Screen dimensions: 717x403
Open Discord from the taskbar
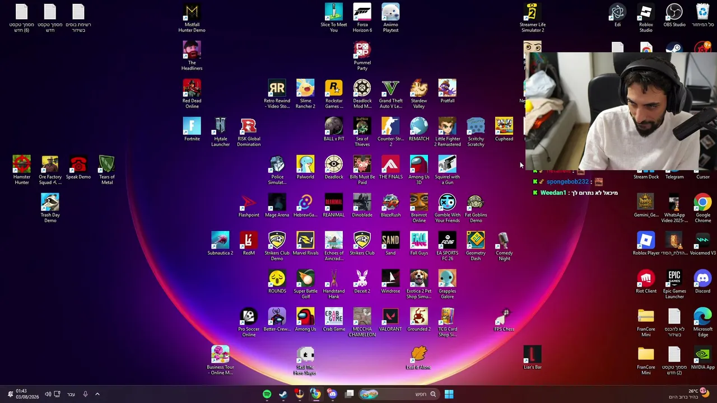(x=332, y=394)
